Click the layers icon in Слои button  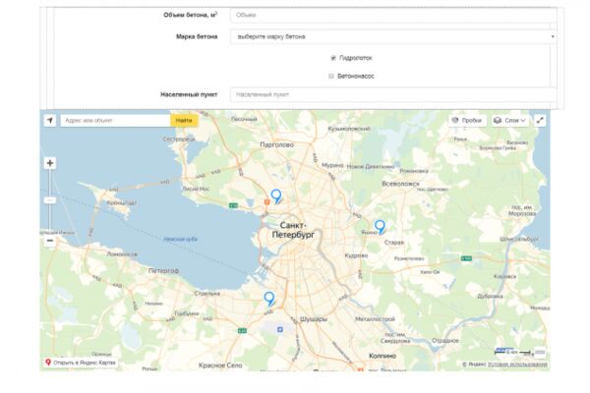(498, 120)
